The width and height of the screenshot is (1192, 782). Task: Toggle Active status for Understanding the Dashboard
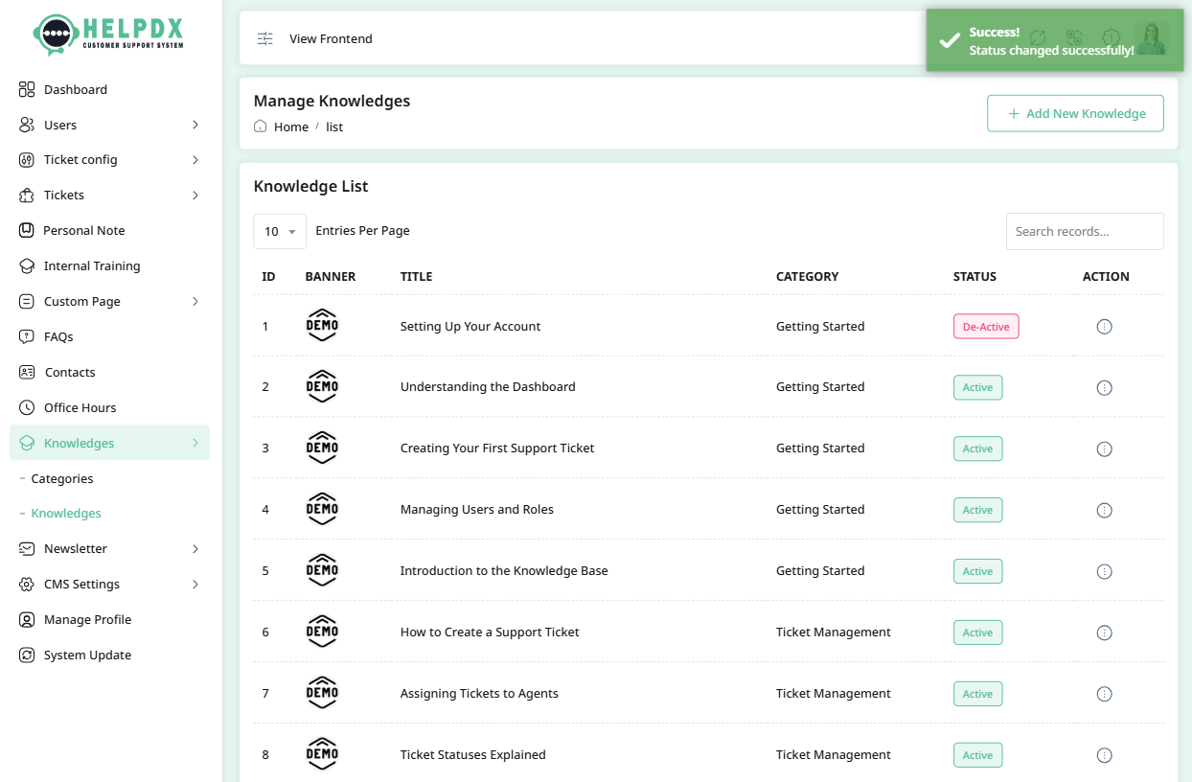(977, 388)
